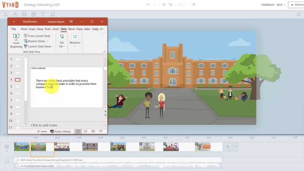This screenshot has width=304, height=171.
Task: Switch to Slide Sorter view
Action: [85, 131]
